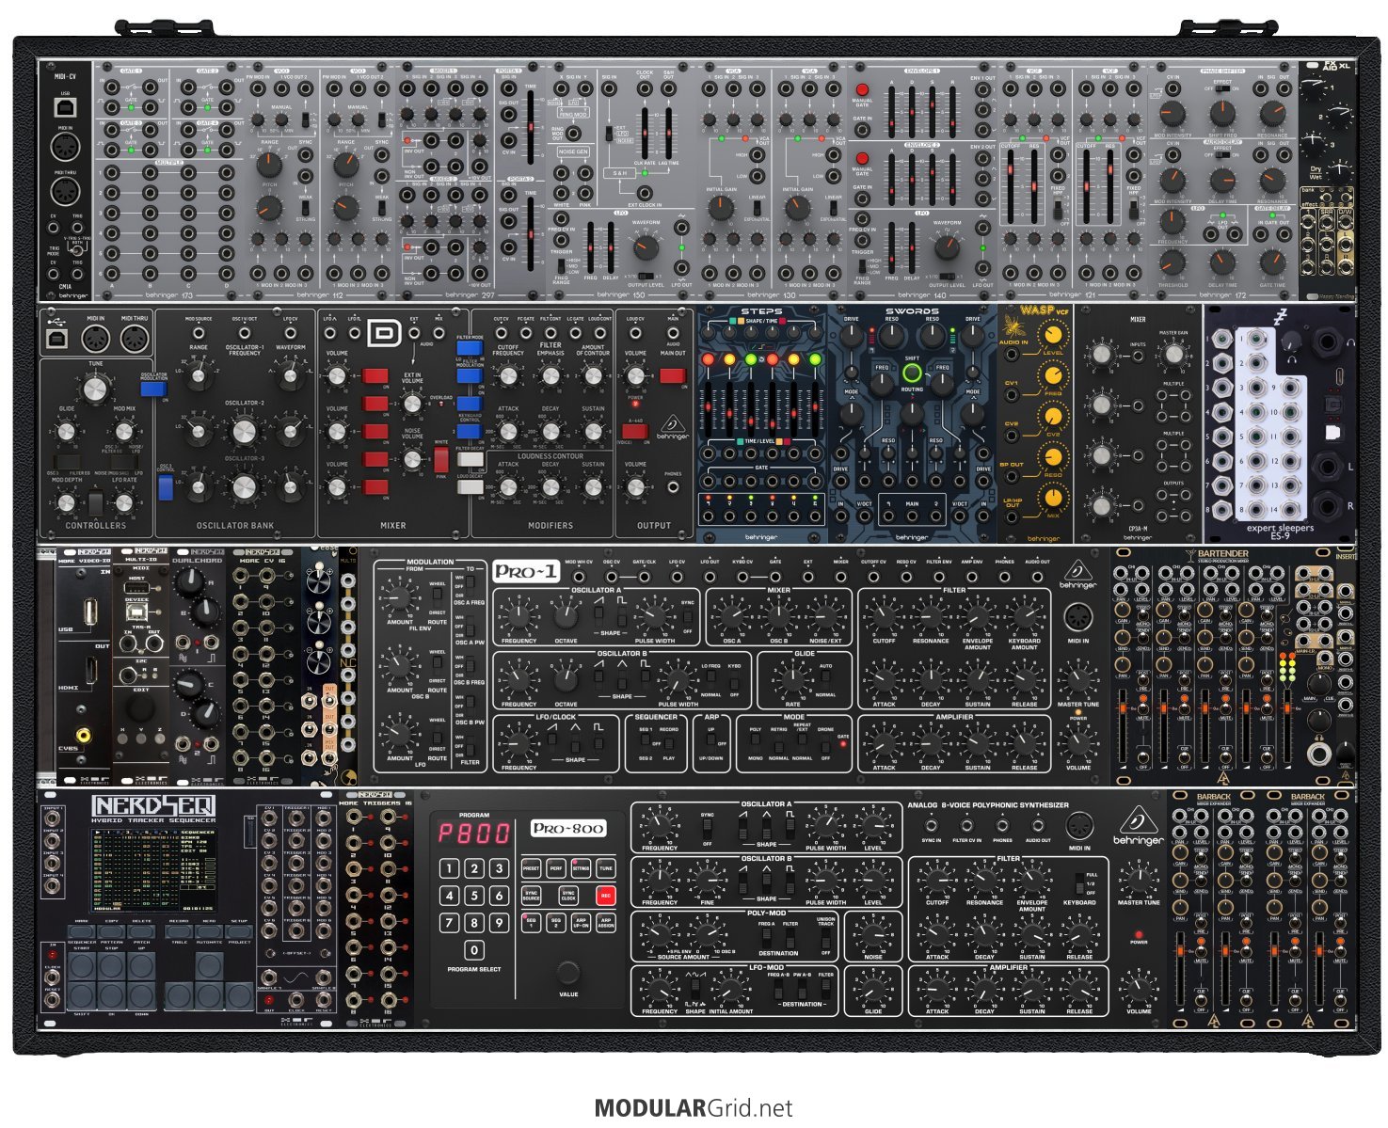This screenshot has width=1388, height=1128.
Task: Click the WASP VCF LEVEL knob
Action: pyautogui.click(x=1054, y=334)
